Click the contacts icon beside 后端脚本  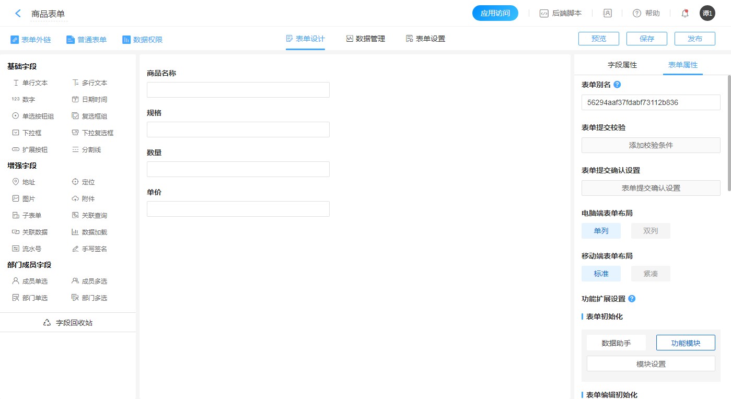pos(607,14)
